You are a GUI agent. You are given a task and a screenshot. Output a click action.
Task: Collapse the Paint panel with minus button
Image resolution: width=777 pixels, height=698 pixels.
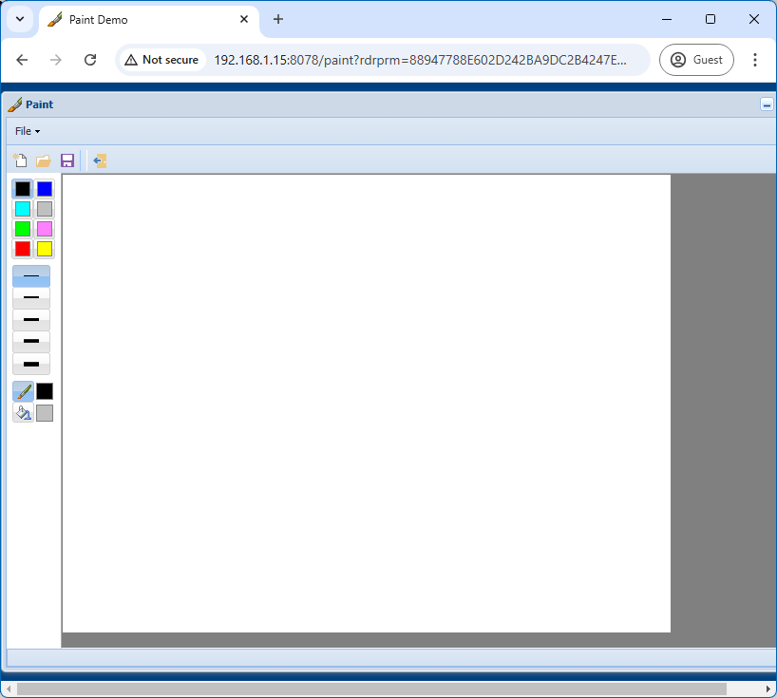767,104
